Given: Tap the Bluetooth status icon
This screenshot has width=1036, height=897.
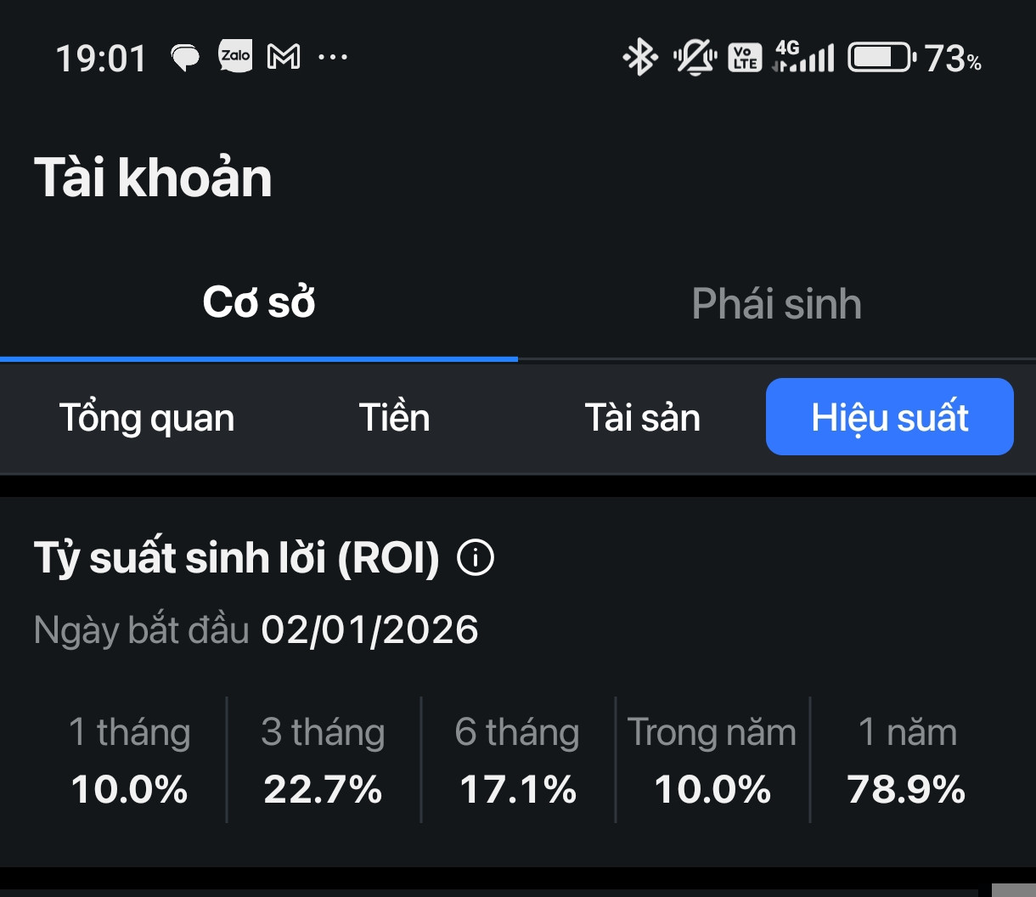Looking at the screenshot, I should tap(640, 58).
